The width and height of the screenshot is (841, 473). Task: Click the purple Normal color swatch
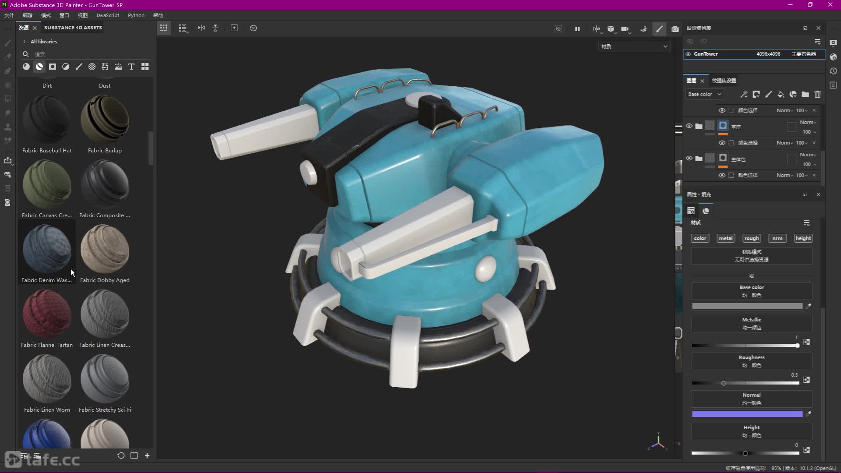pyautogui.click(x=747, y=414)
